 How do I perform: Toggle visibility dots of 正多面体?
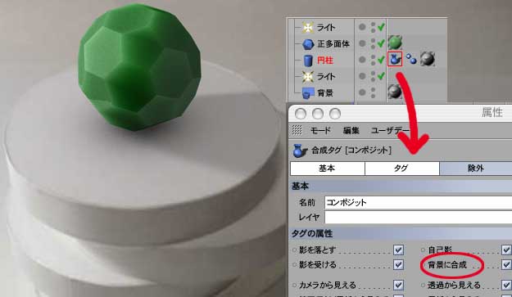pos(373,43)
